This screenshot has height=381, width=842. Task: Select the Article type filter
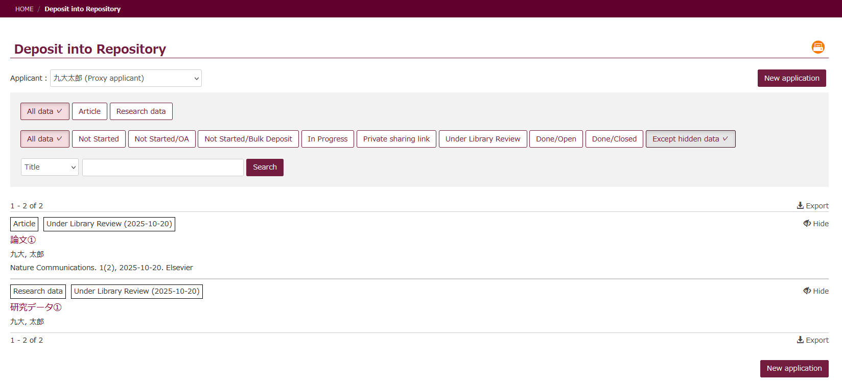point(89,111)
